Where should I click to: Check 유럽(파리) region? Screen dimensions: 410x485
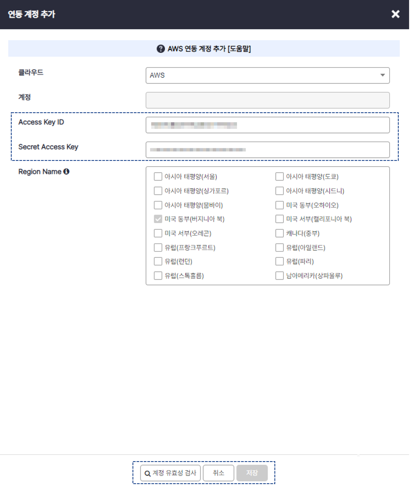pyautogui.click(x=279, y=261)
